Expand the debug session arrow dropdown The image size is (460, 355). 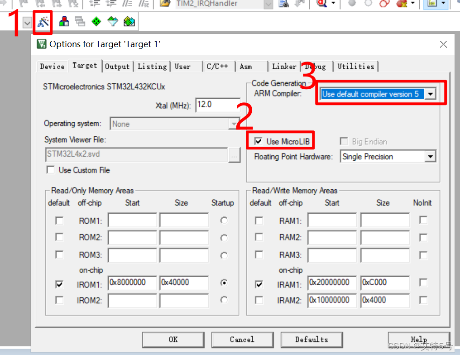333,3
